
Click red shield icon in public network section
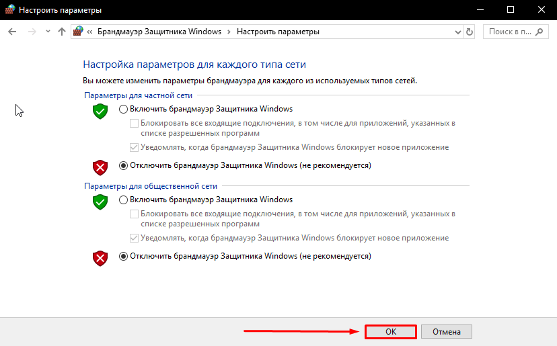[100, 259]
